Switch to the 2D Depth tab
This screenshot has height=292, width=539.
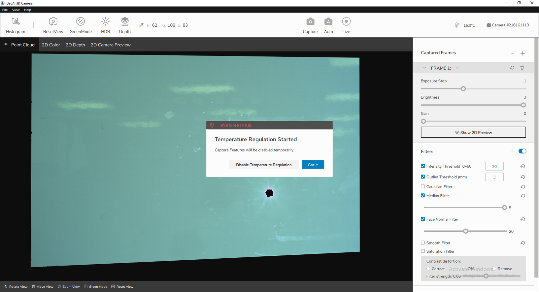point(75,45)
